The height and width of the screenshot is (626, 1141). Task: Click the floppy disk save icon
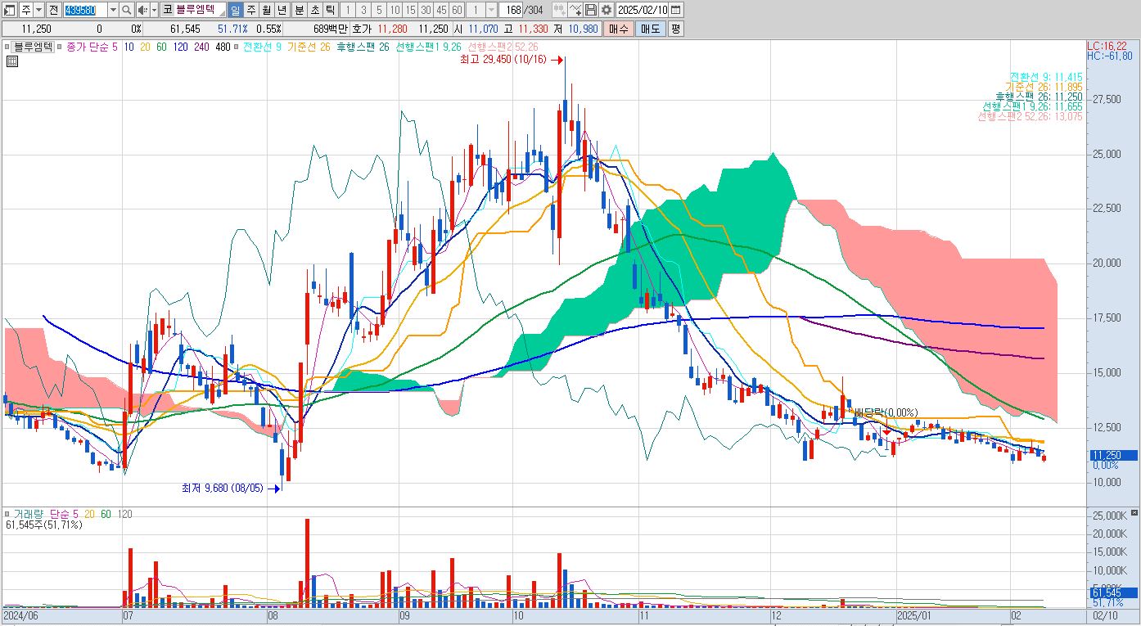point(590,10)
